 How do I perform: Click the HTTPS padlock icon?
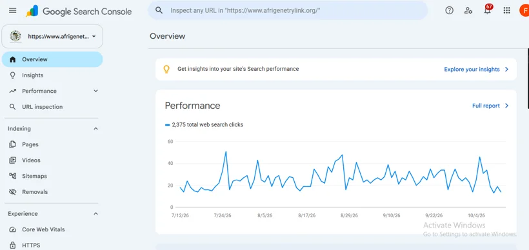[x=12, y=245]
